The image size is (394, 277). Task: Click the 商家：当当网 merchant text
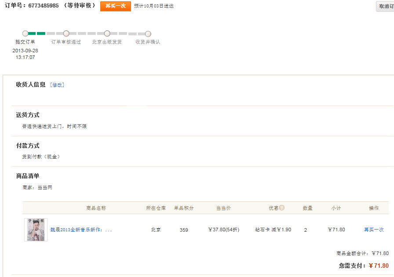[37, 187]
